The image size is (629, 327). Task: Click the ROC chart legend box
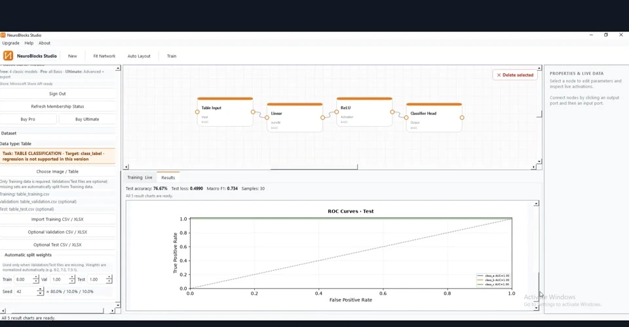(493, 280)
